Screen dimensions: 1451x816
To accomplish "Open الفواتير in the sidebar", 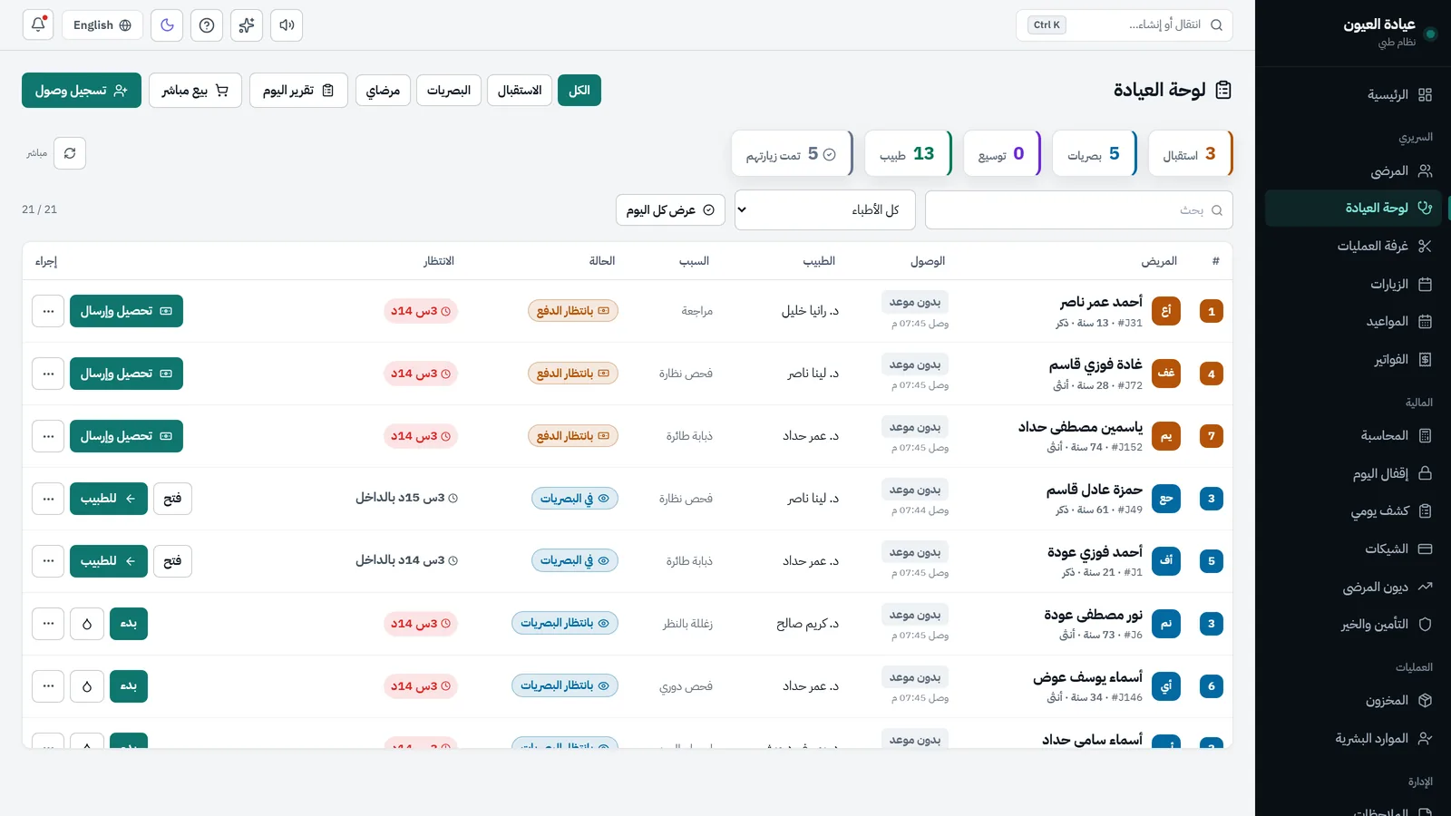I will point(1353,359).
